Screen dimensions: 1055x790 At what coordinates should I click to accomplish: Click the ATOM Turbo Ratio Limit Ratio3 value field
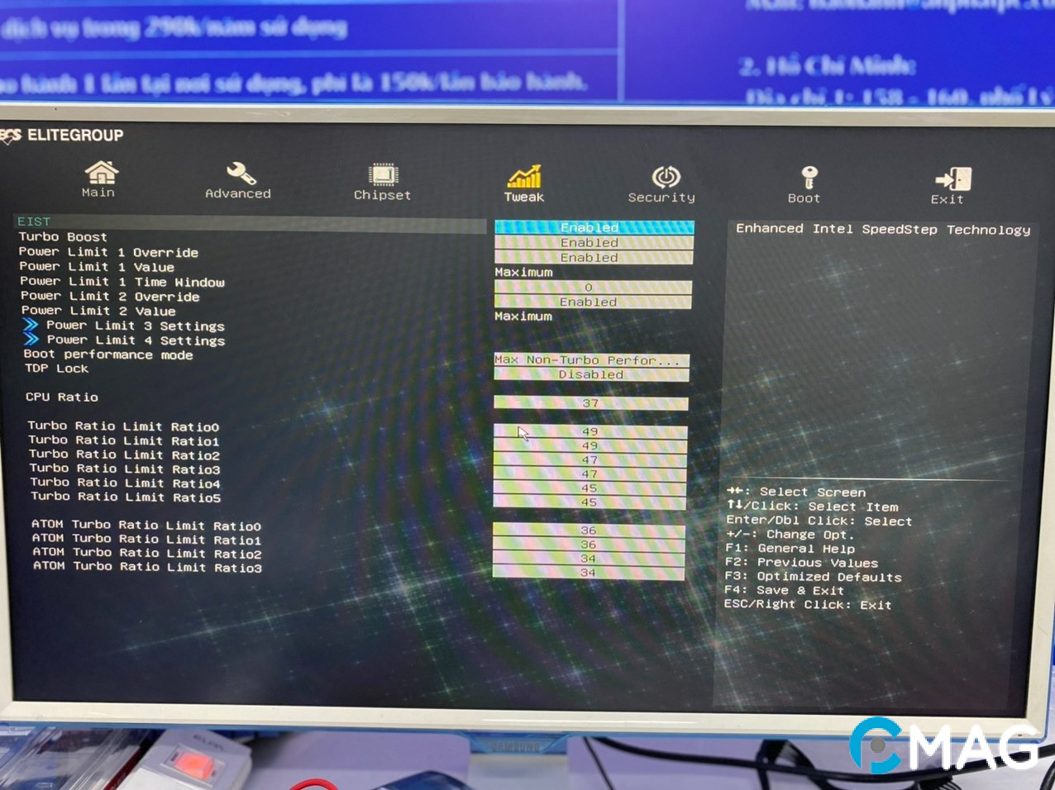click(588, 572)
